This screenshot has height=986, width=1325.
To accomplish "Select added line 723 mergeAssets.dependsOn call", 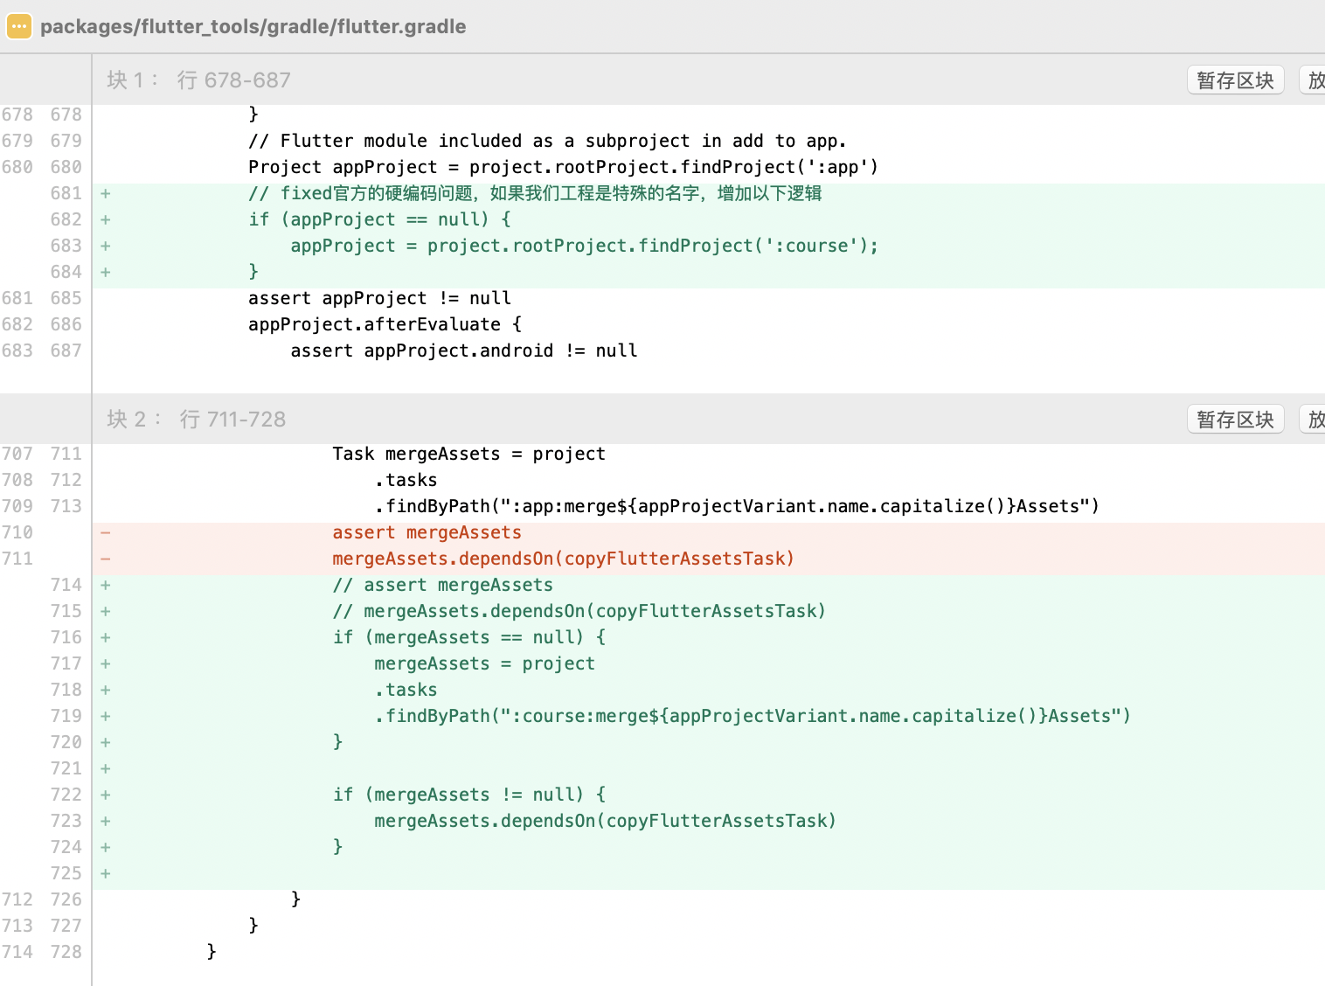I will click(x=605, y=821).
